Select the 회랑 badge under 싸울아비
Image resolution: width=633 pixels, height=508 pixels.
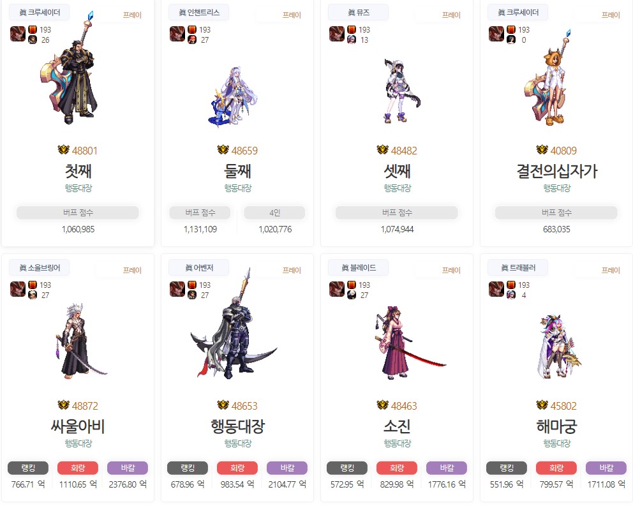(x=78, y=468)
